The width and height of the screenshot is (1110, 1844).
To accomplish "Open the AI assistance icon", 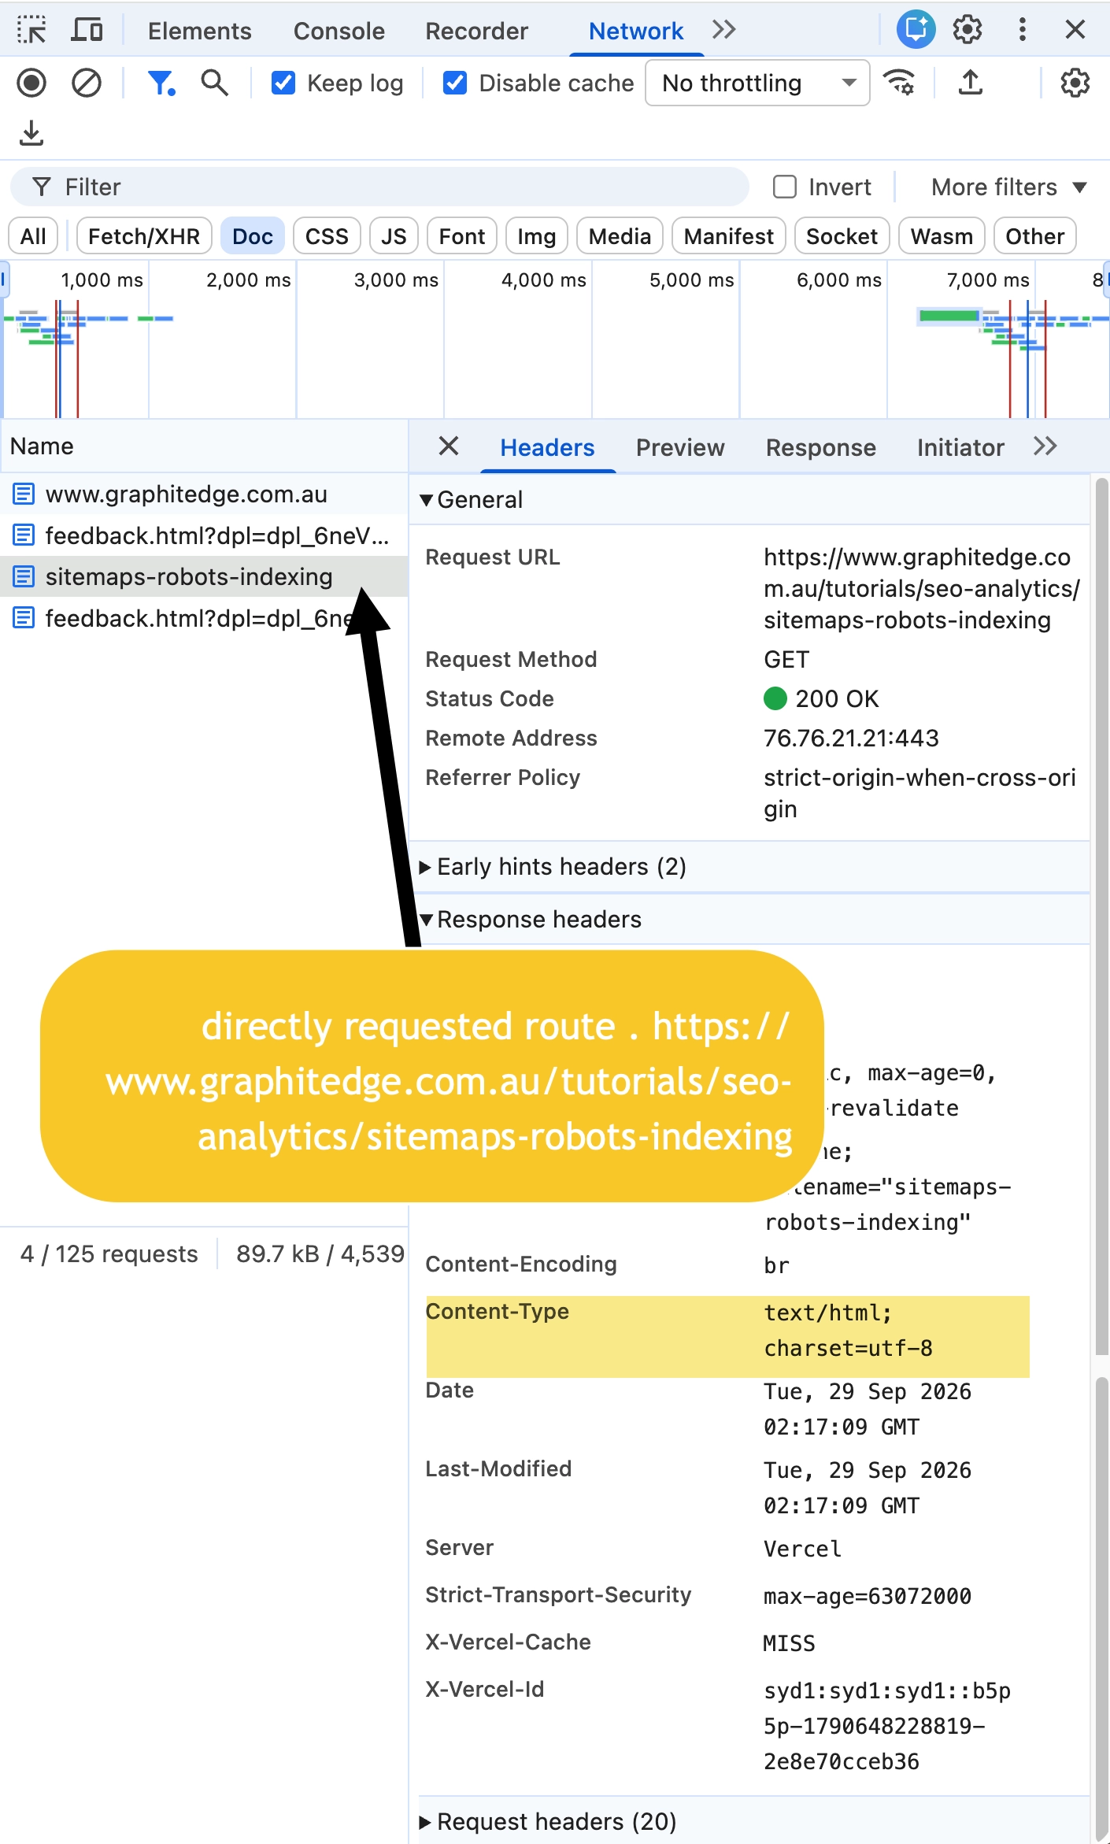I will (916, 30).
